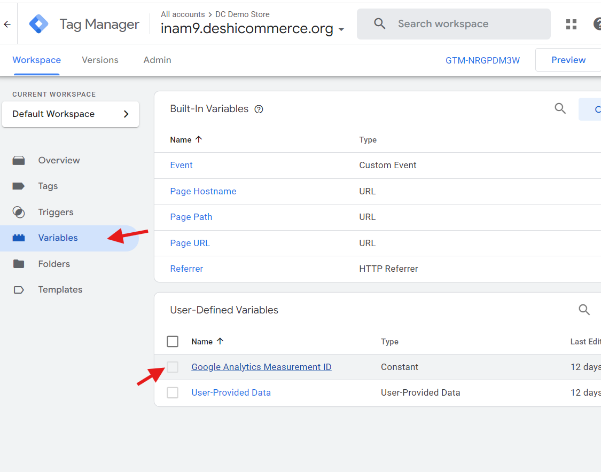Open Triggers in the sidebar
This screenshot has width=601, height=472.
pos(56,213)
